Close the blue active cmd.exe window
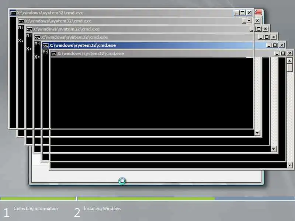 coord(281,45)
